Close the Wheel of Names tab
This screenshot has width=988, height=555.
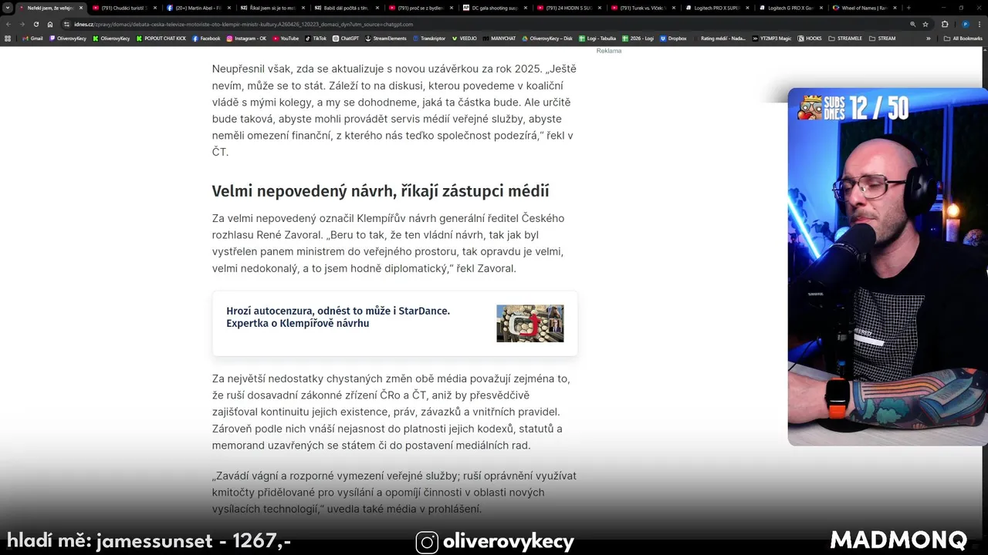click(x=895, y=8)
